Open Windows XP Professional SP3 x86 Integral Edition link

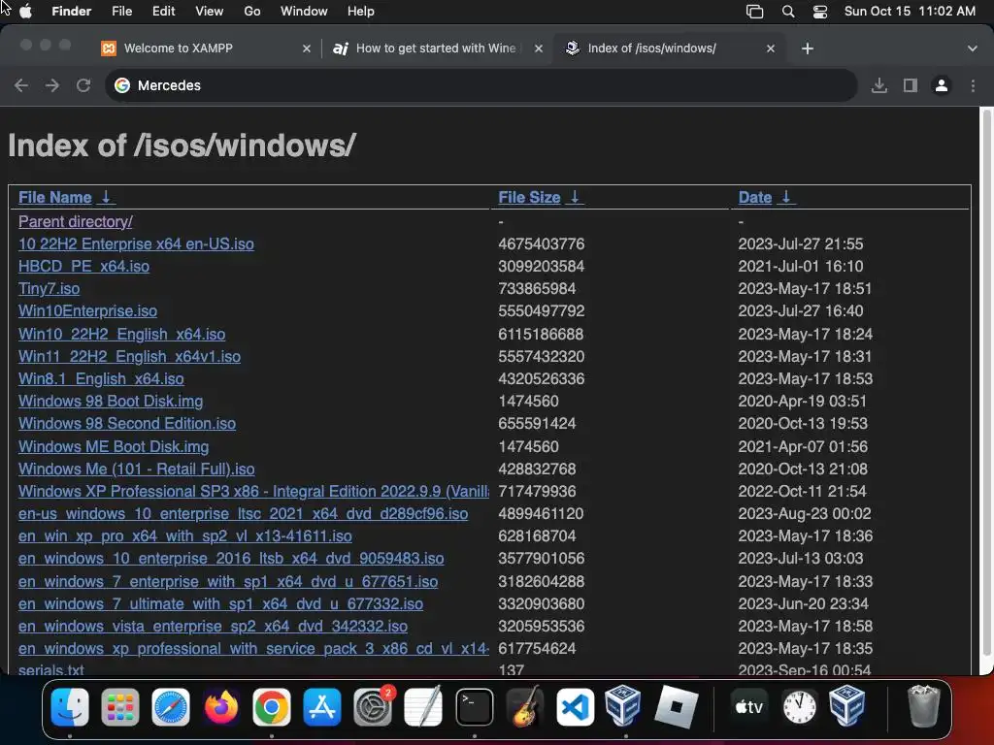tap(253, 492)
